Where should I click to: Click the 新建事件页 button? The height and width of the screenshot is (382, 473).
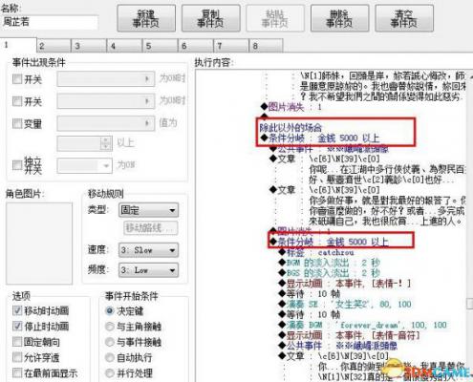click(x=146, y=18)
